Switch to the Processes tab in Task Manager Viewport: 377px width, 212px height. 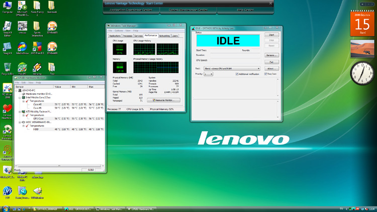tap(128, 36)
